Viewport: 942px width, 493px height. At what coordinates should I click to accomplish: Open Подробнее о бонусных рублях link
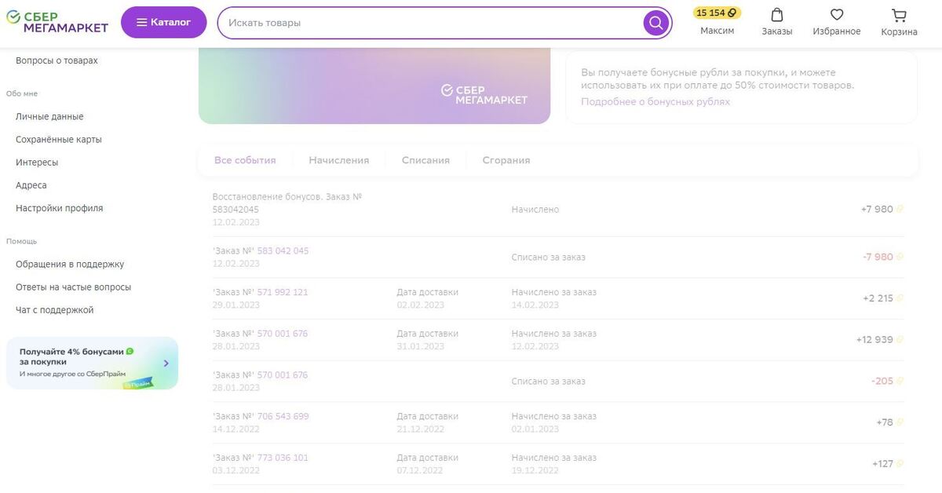[x=655, y=102]
